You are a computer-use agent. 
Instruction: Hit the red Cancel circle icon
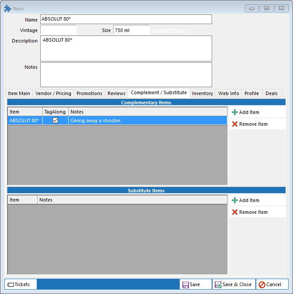tap(262, 285)
